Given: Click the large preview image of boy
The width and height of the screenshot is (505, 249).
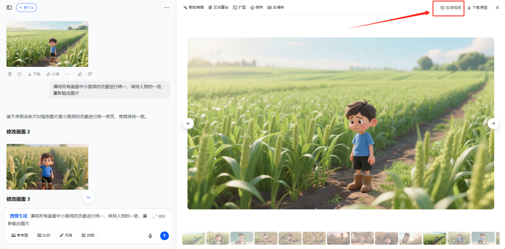Looking at the screenshot, I should point(341,123).
